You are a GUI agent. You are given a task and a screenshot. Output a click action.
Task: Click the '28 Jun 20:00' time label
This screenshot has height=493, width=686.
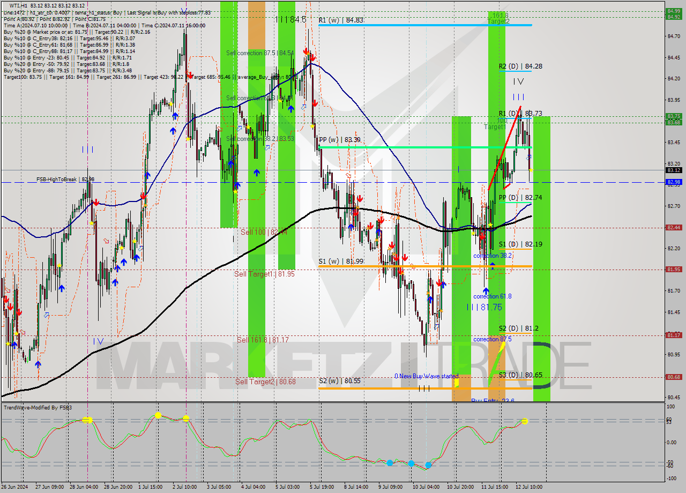(x=119, y=487)
